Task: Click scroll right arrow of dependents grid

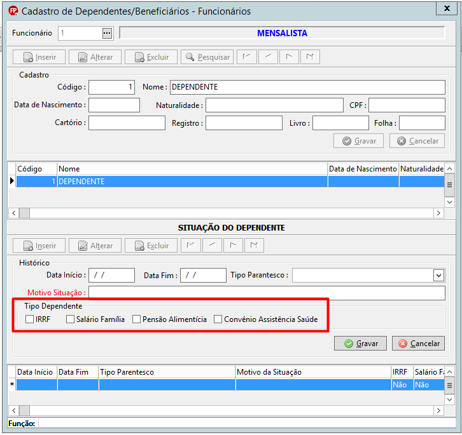Action: (x=438, y=213)
